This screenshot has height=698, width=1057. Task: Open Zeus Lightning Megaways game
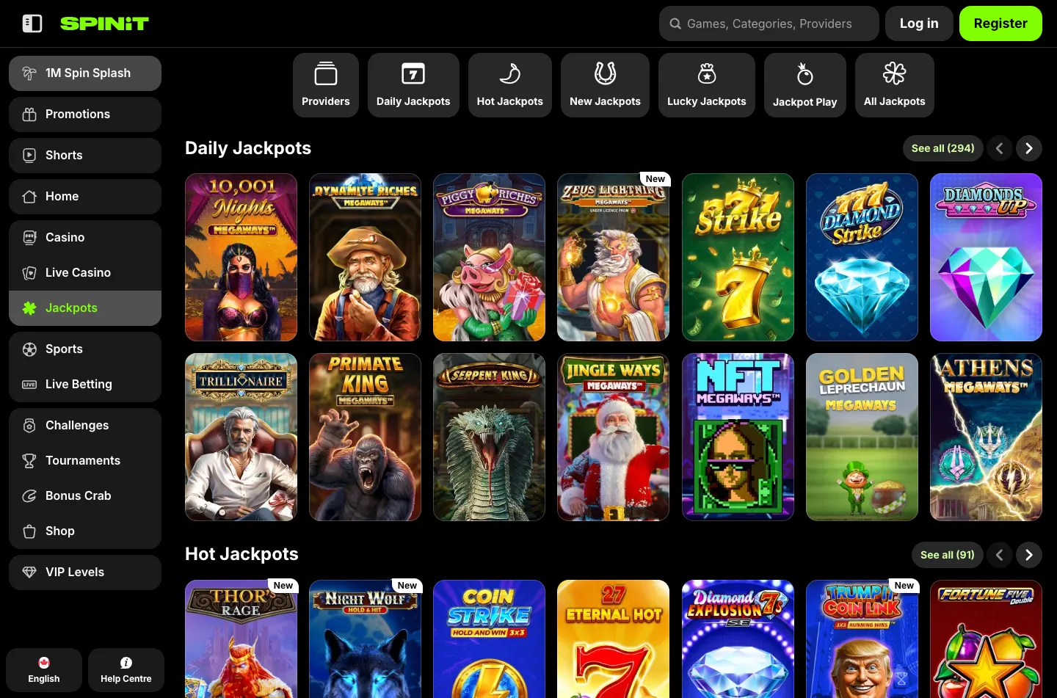pyautogui.click(x=613, y=258)
